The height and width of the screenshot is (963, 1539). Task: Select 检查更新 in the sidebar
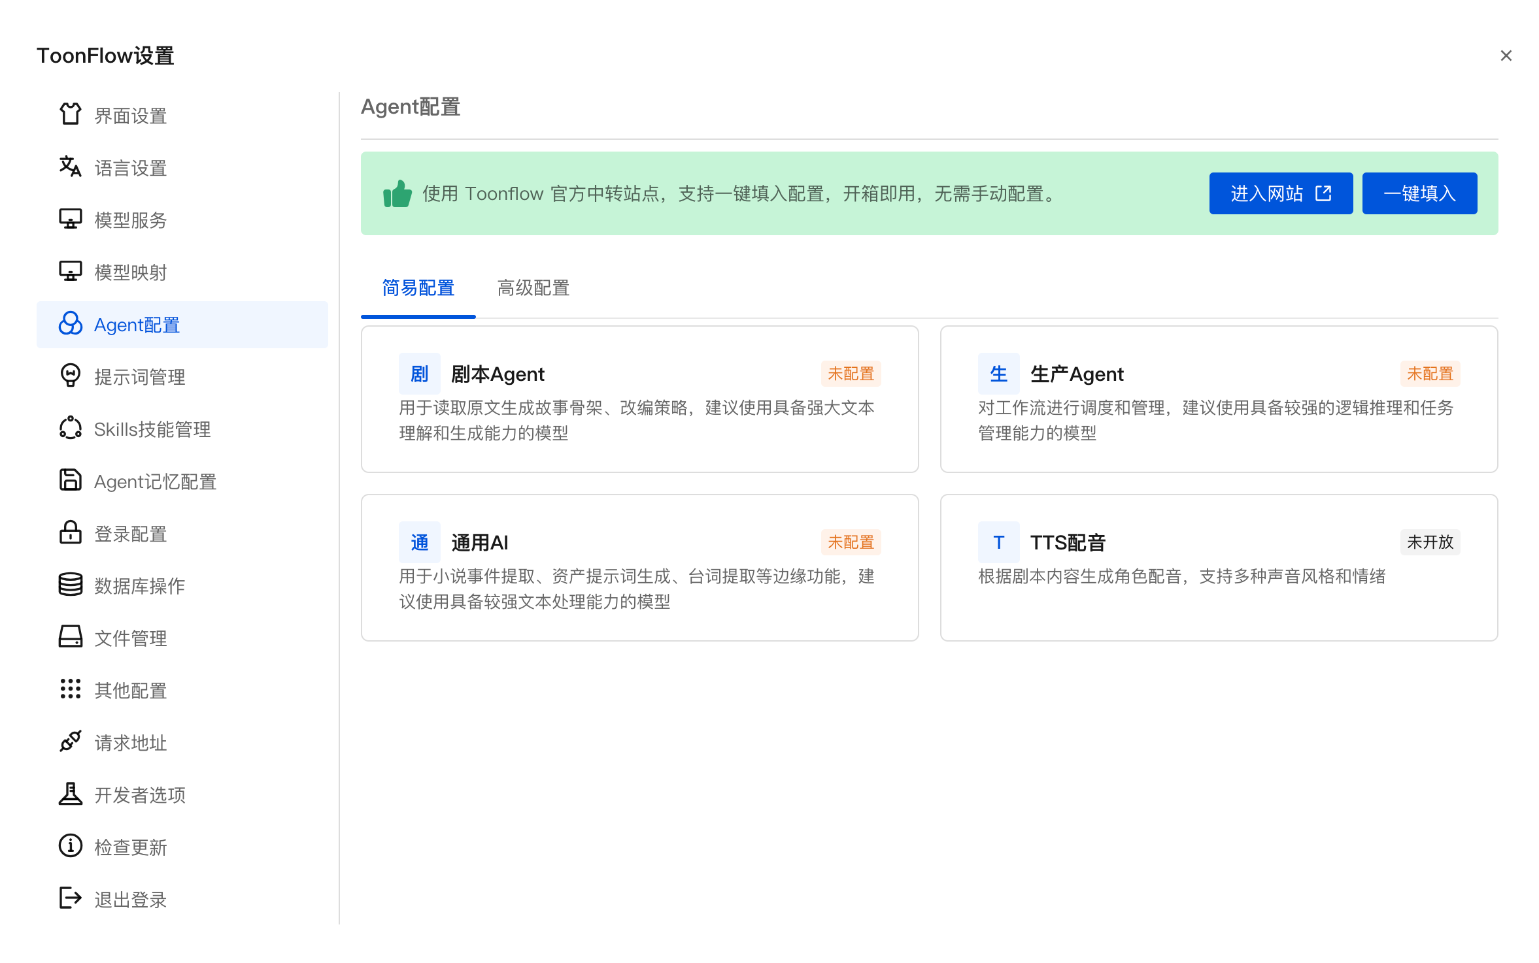(x=182, y=847)
